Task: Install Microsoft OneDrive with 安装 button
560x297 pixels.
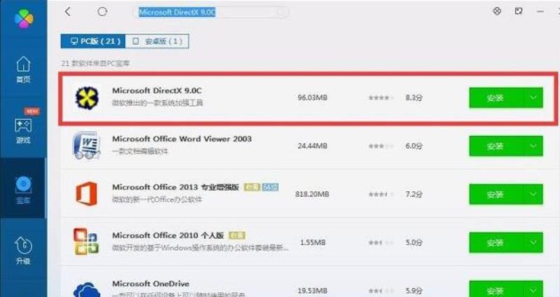Action: pos(496,289)
